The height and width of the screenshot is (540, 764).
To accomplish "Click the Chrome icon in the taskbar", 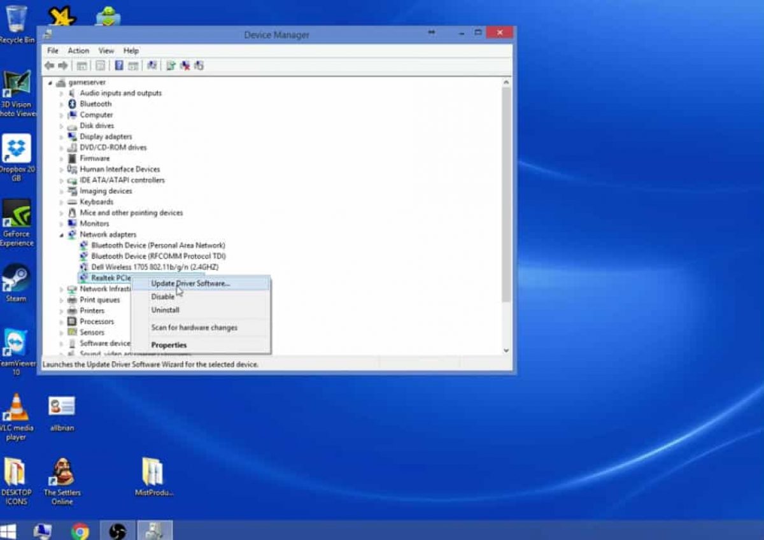I will [80, 530].
